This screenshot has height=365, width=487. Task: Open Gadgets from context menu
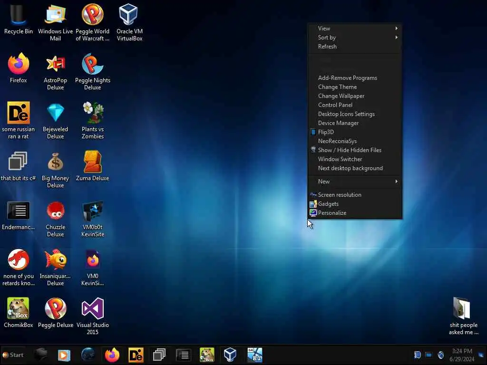point(355,204)
